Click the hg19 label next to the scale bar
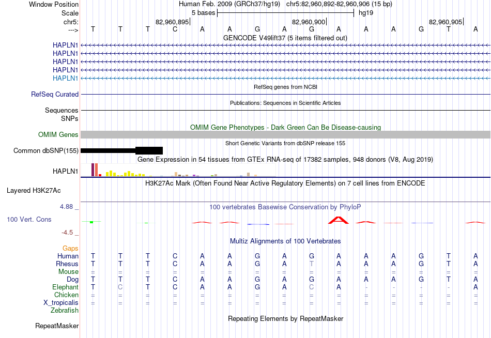This screenshot has height=338, width=491. tap(366, 13)
